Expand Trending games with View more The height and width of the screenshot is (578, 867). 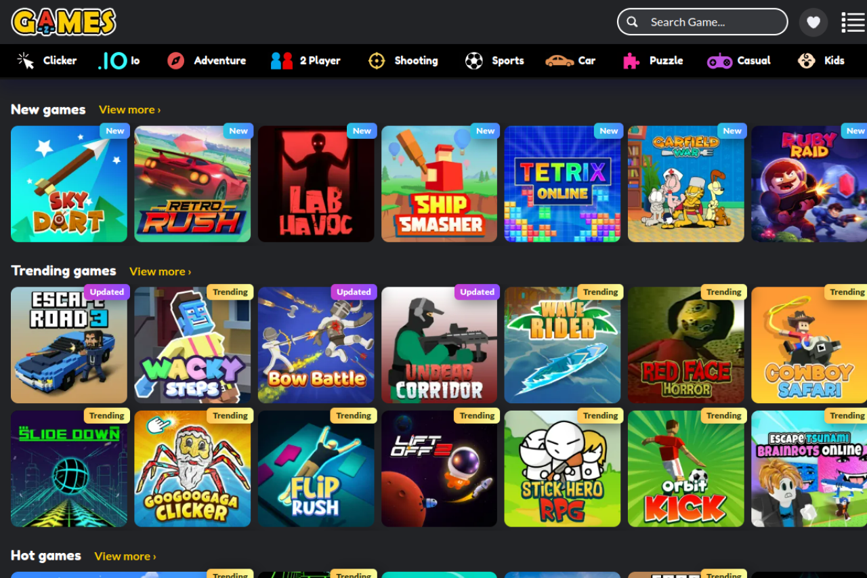160,272
